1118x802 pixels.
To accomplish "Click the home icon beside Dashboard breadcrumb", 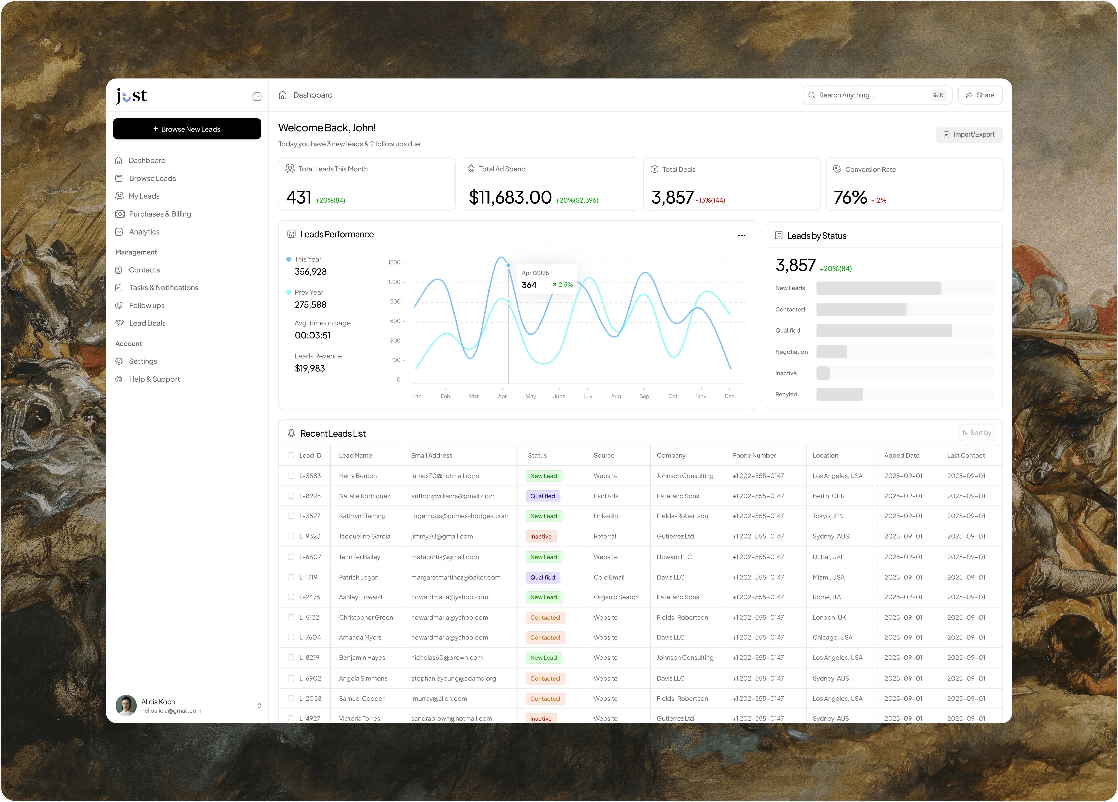I will (x=283, y=95).
